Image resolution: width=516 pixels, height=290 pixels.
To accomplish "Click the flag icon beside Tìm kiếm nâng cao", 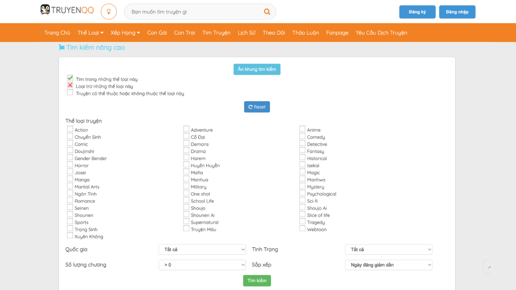I will 61,47.
